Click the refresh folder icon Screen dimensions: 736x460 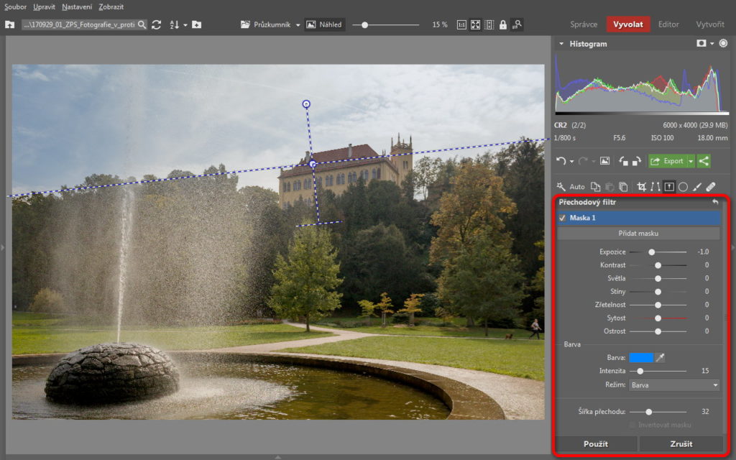[156, 24]
